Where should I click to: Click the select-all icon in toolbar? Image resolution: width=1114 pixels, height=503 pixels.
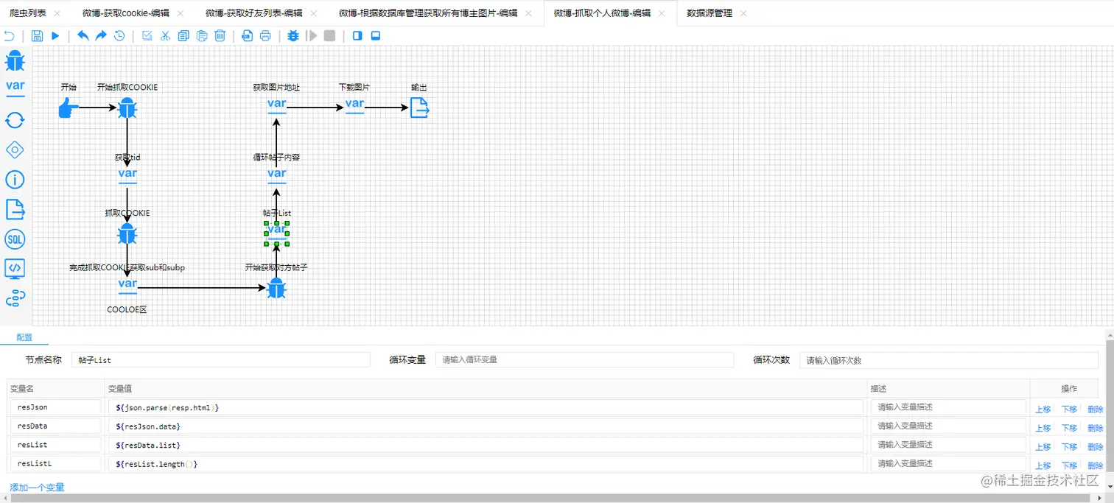pos(147,35)
